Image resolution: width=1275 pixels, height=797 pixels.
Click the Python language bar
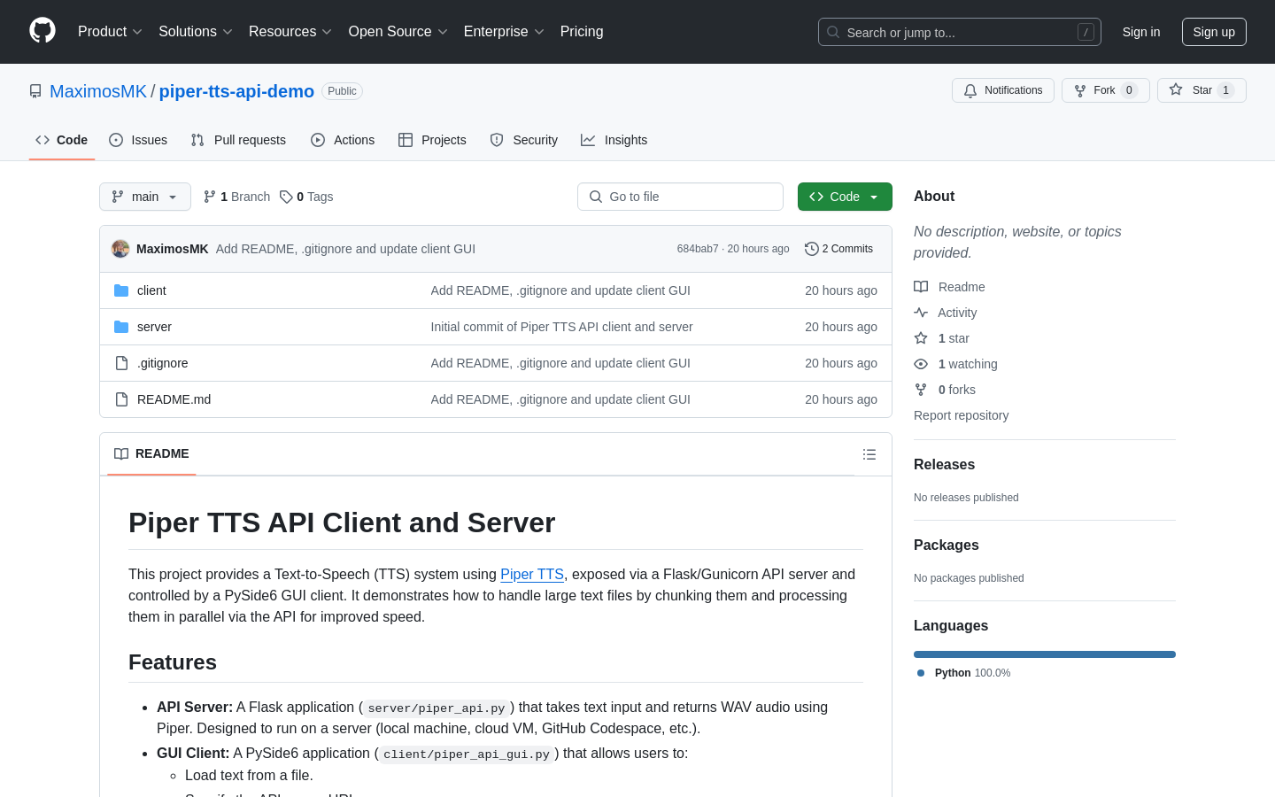[x=1045, y=654]
